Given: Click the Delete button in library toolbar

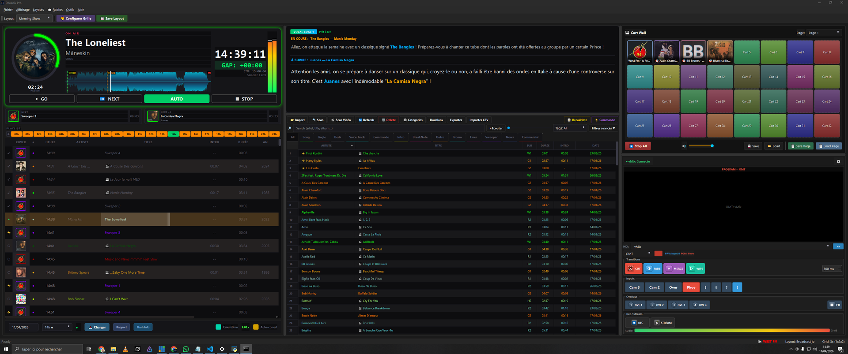Looking at the screenshot, I should 389,120.
